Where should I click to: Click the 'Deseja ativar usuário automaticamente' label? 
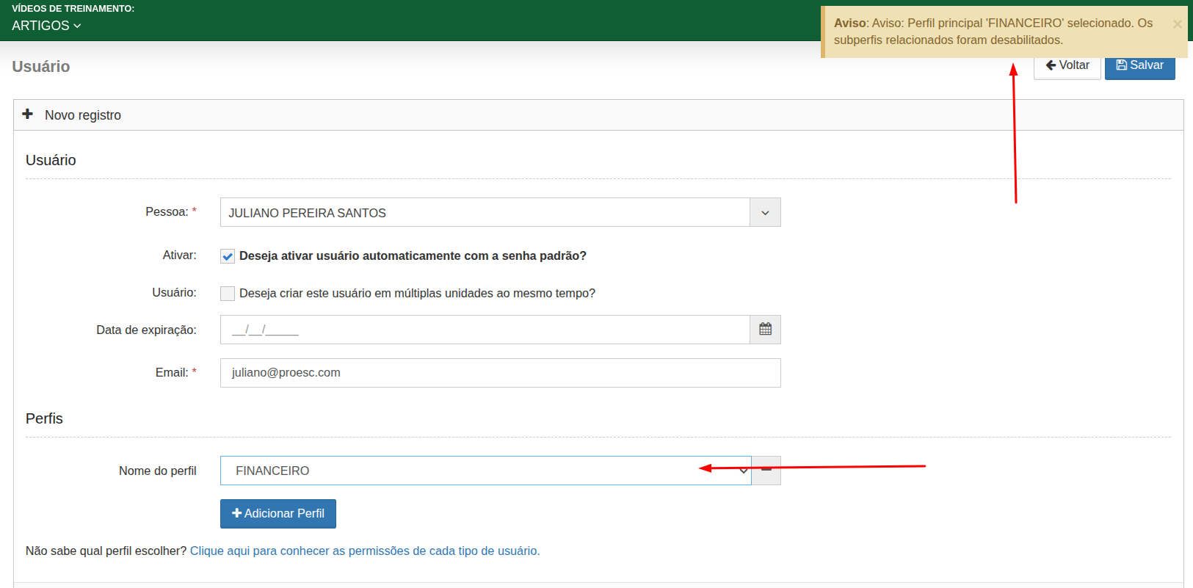pyautogui.click(x=413, y=256)
